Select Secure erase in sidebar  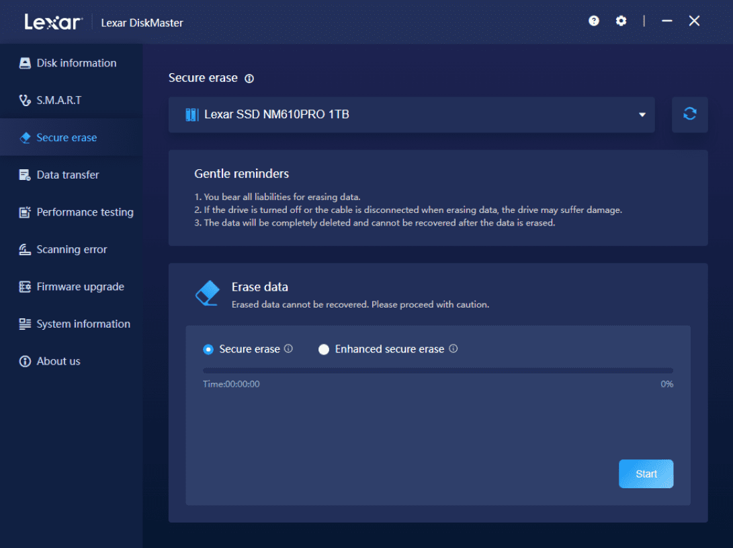click(71, 138)
